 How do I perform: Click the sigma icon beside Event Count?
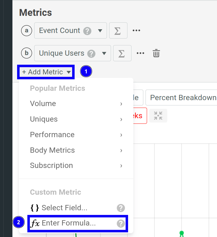click(x=118, y=31)
